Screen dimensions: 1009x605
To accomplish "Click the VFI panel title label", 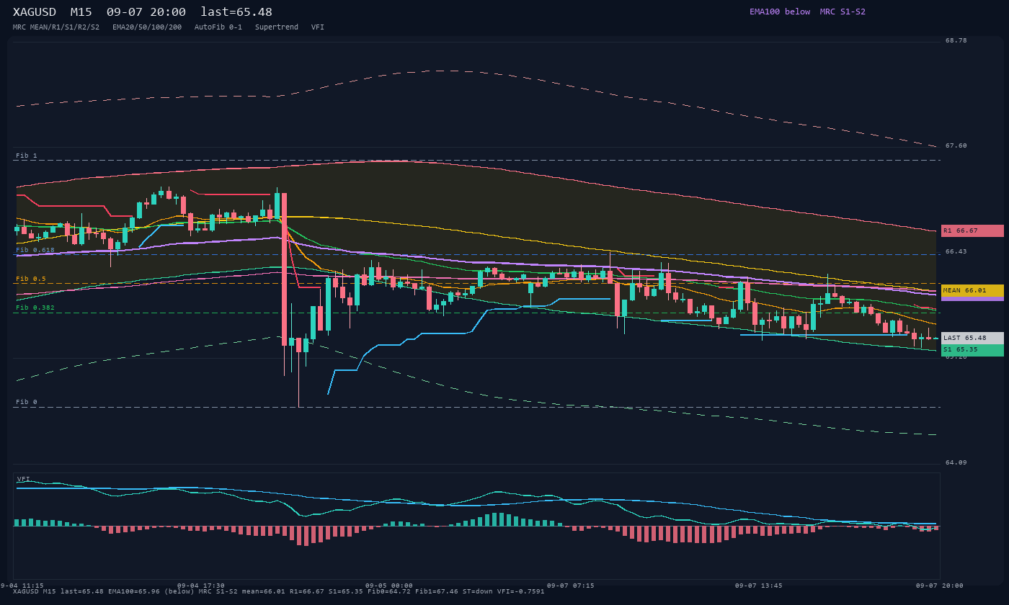I will (x=24, y=479).
